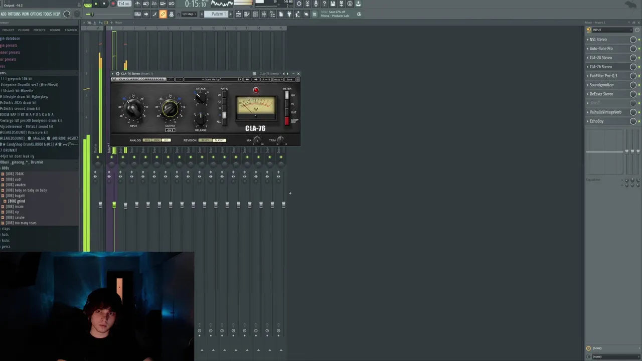Open the mixer view icon in toolbar
This screenshot has width=642, height=361.
[264, 14]
